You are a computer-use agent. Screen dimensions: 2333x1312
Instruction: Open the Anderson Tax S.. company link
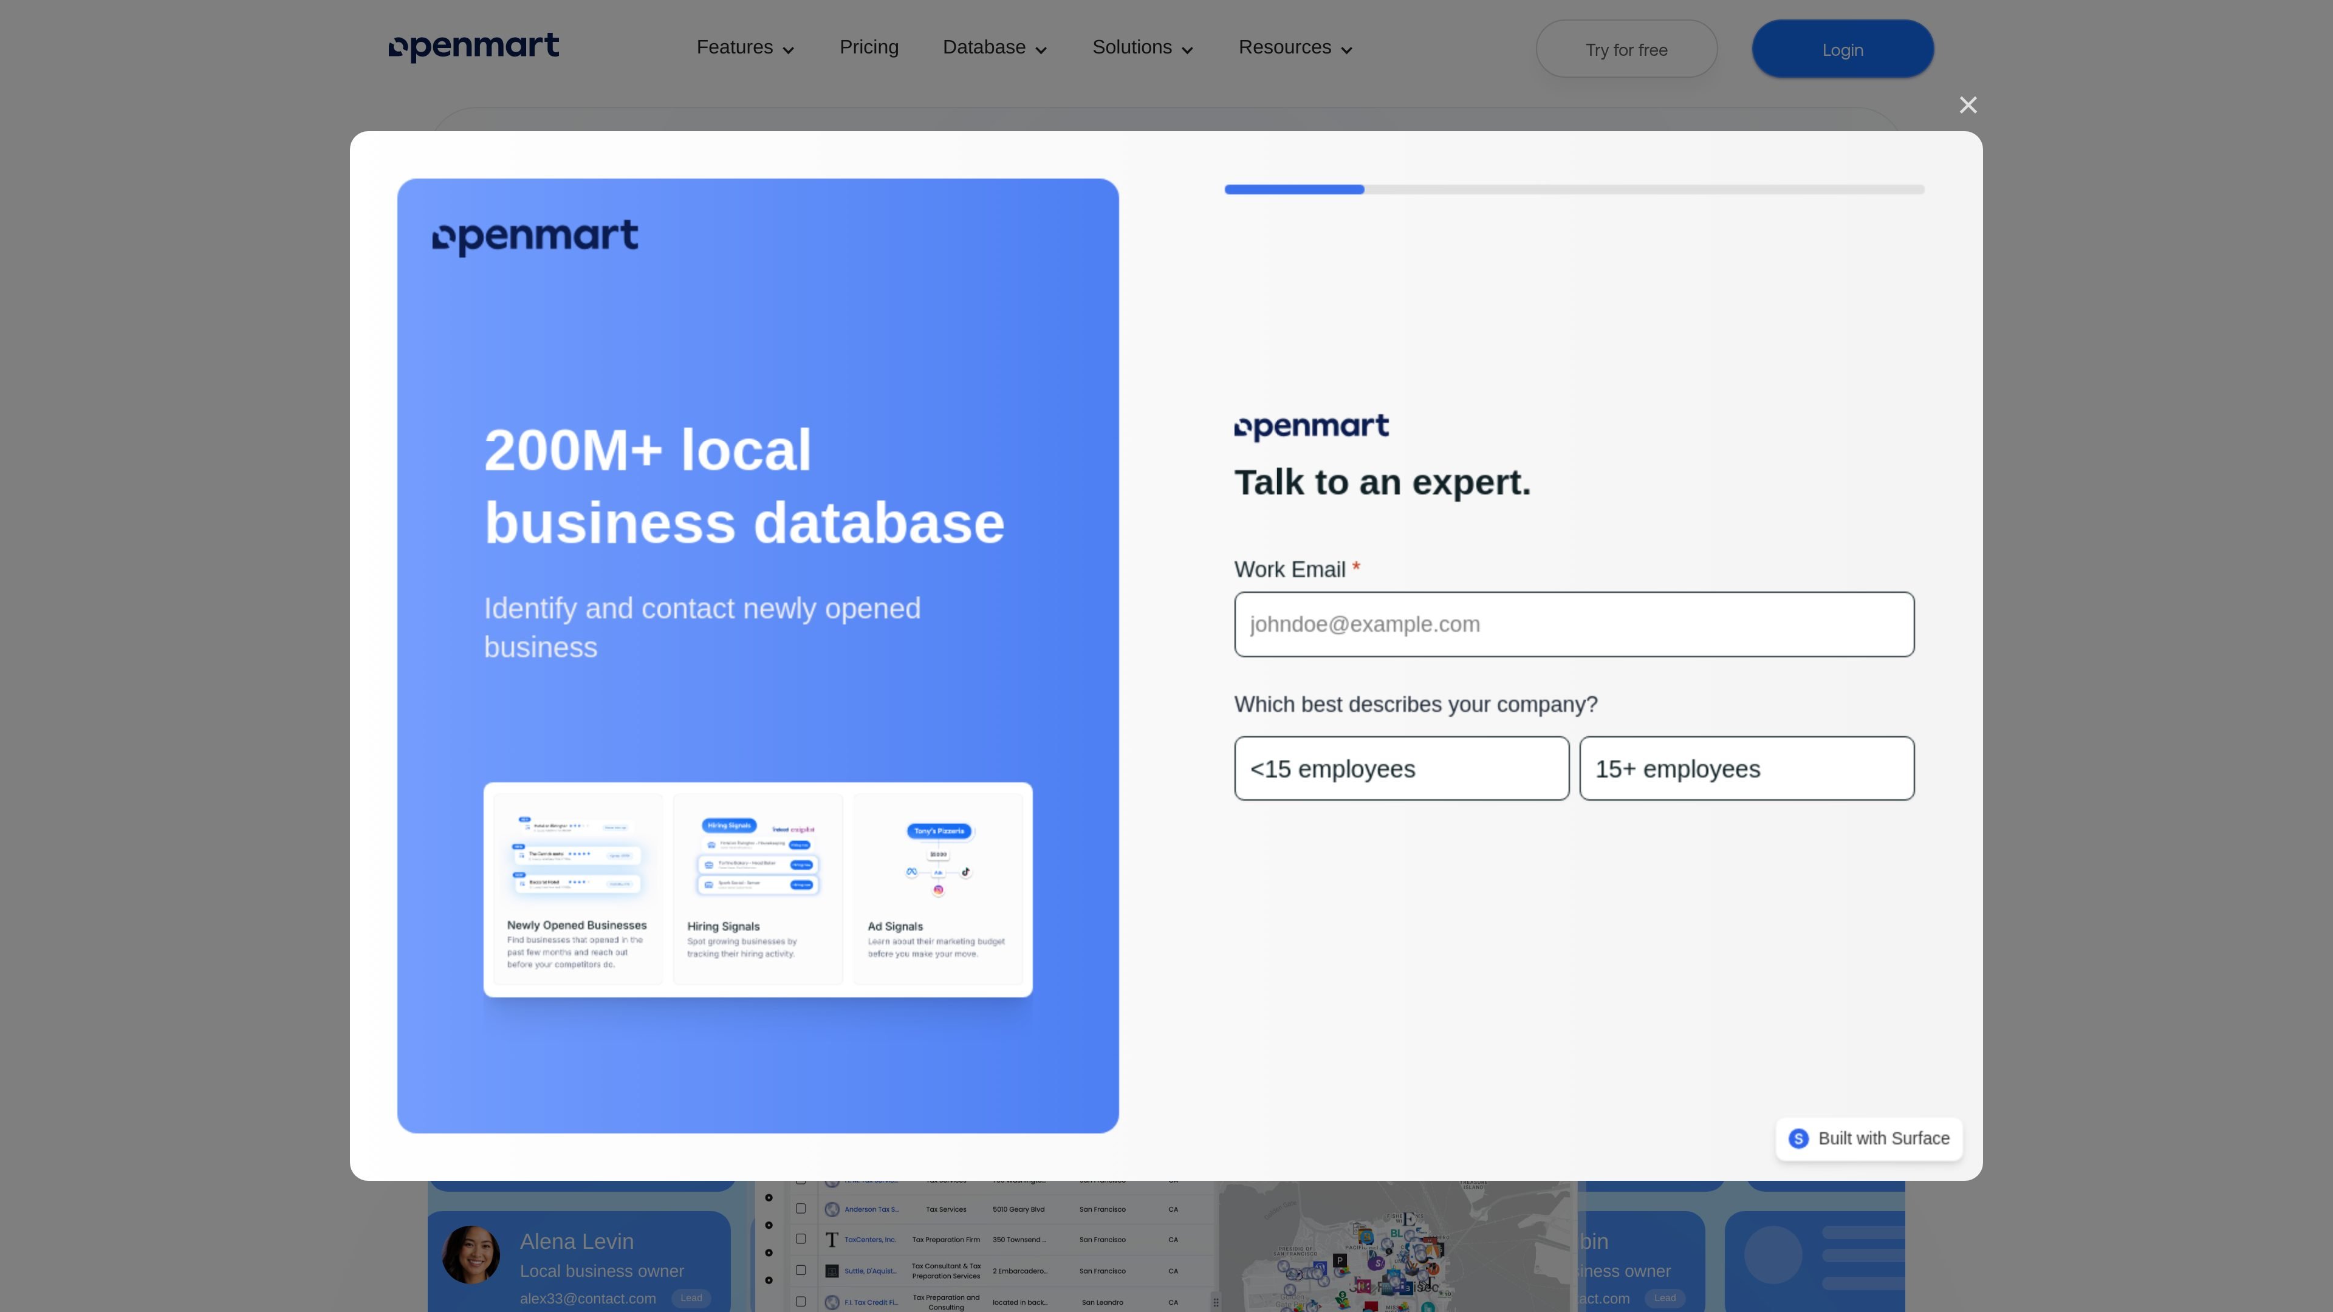(x=871, y=1210)
